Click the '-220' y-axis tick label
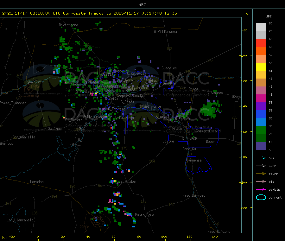Screen dimensions: 285x241 coord(244,208)
